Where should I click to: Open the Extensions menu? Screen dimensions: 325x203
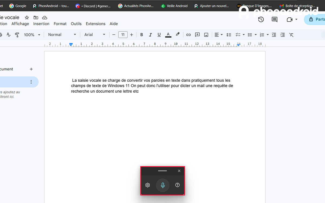(95, 24)
